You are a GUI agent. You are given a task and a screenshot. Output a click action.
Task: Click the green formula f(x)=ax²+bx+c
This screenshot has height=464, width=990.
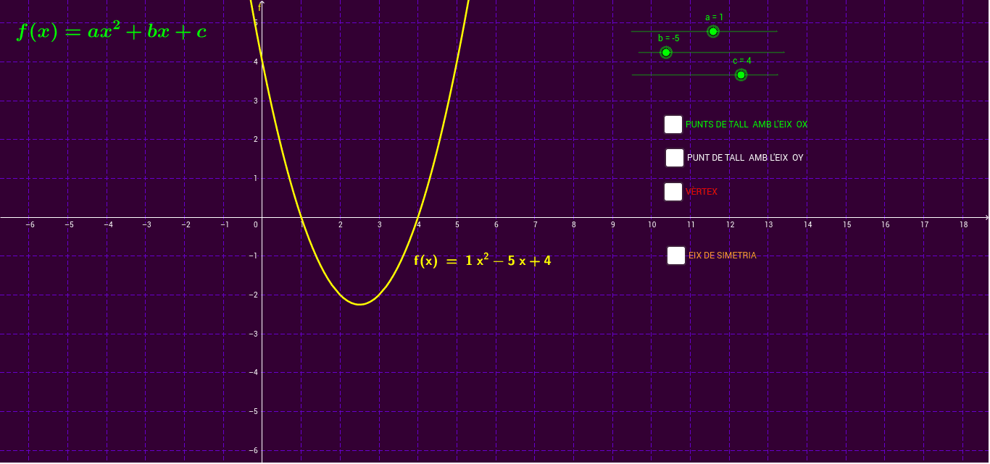(x=112, y=31)
